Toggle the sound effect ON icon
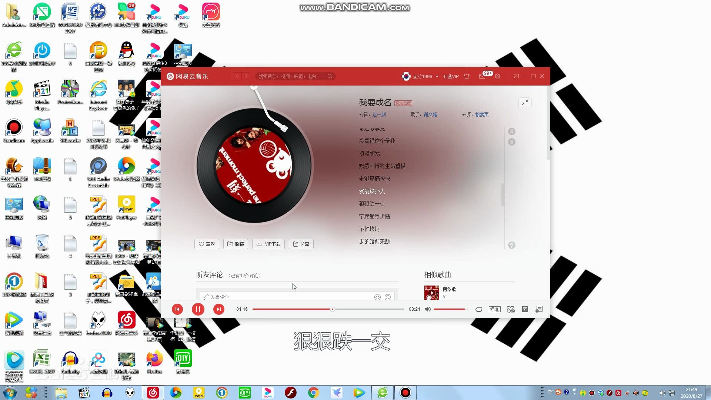711x400 pixels. [511, 309]
